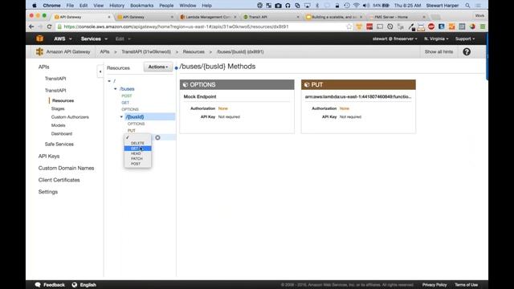Click the secure lock icon in address bar
The image size is (514, 289).
pos(59,26)
